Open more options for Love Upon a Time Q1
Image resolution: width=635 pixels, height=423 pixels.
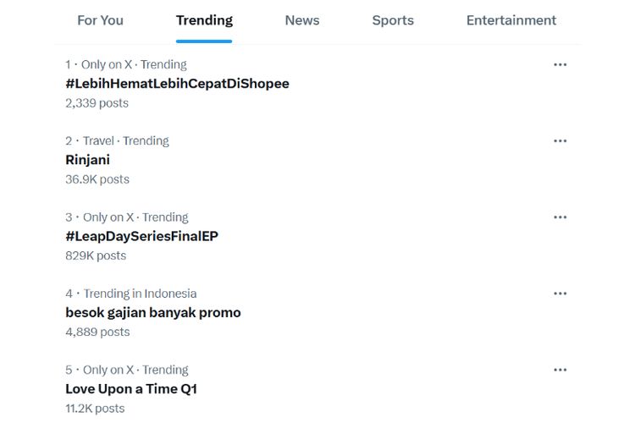560,370
